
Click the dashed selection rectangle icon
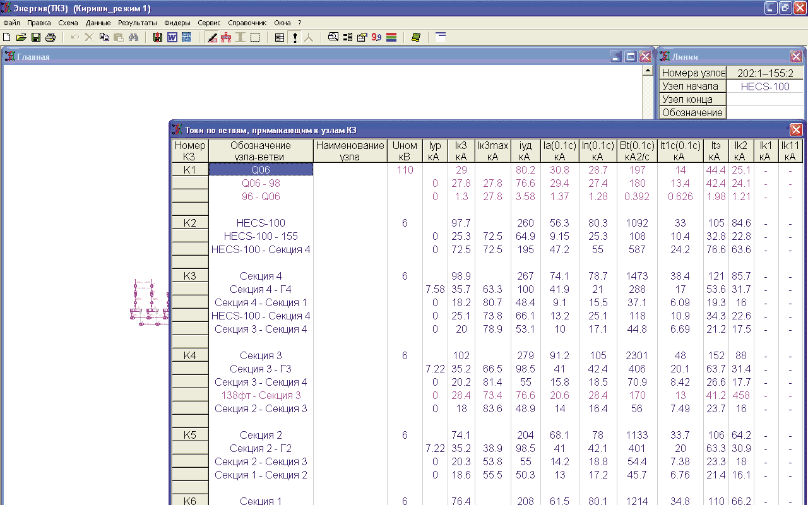click(255, 37)
